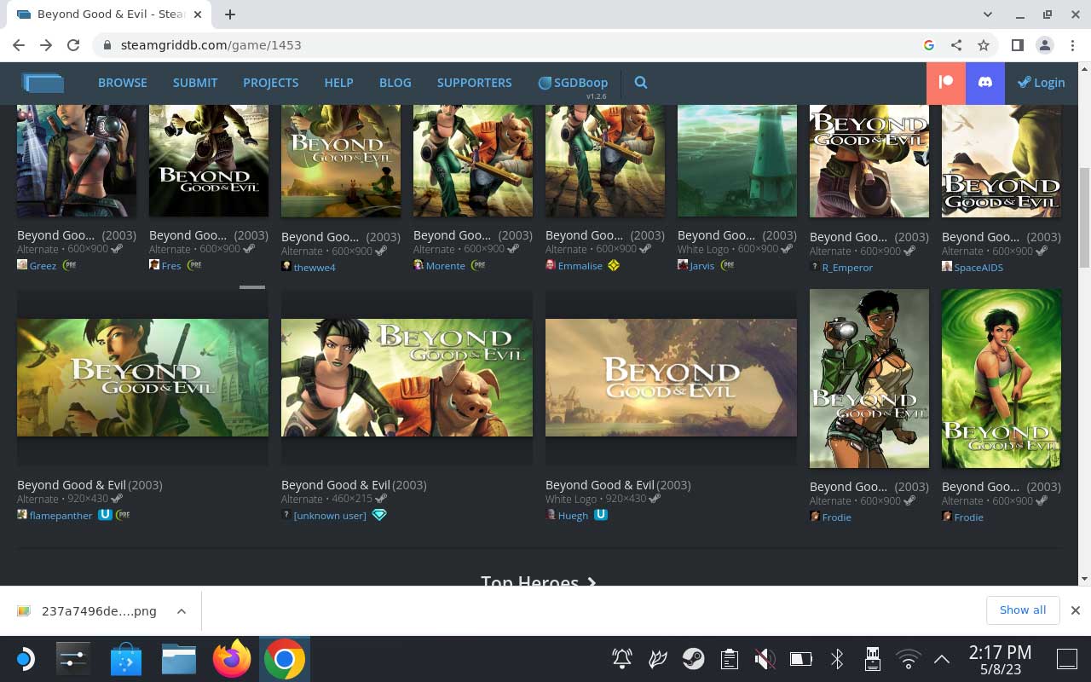Switch to Chrome in the taskbar
The image size is (1091, 682).
point(285,659)
